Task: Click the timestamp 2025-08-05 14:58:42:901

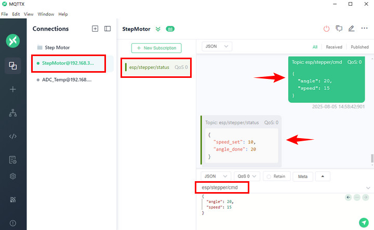Action: (338, 106)
